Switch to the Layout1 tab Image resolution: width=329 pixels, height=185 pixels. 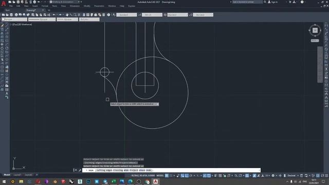pos(17,175)
